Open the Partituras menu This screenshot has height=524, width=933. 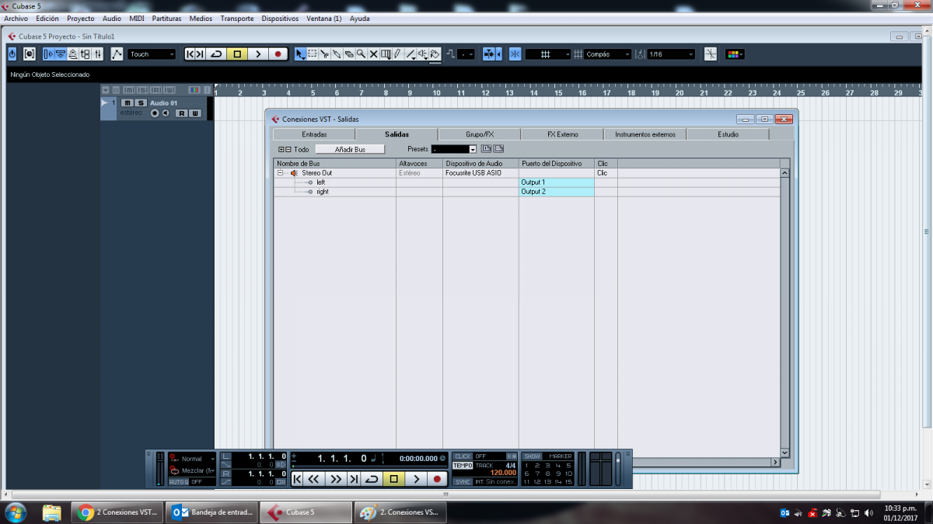click(167, 18)
